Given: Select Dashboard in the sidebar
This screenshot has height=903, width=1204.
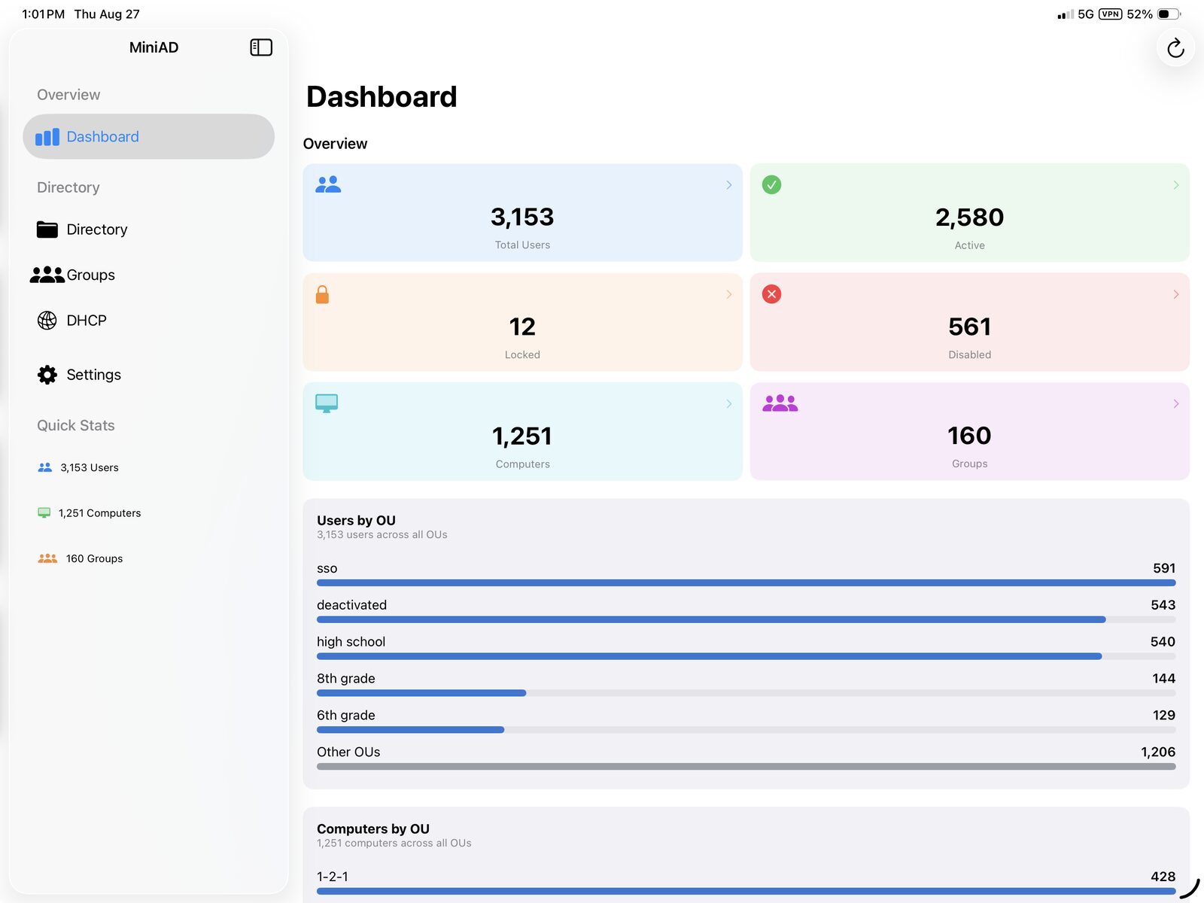Looking at the screenshot, I should pos(148,137).
